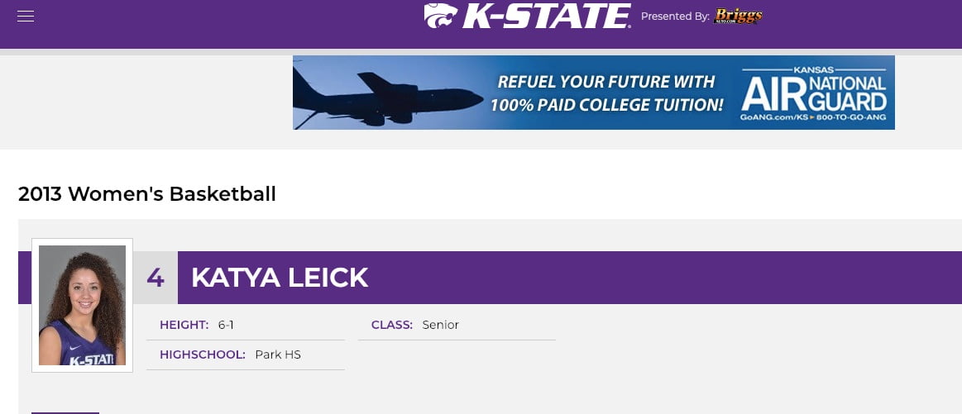Click the Powercat wildcat logo
This screenshot has width=962, height=414.
441,16
